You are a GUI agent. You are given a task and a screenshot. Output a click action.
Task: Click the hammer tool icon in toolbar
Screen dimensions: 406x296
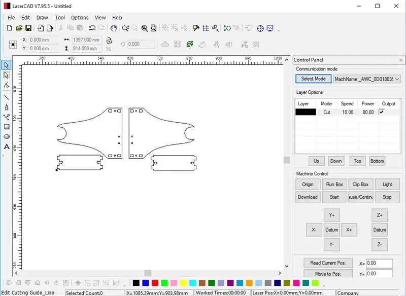point(196,28)
